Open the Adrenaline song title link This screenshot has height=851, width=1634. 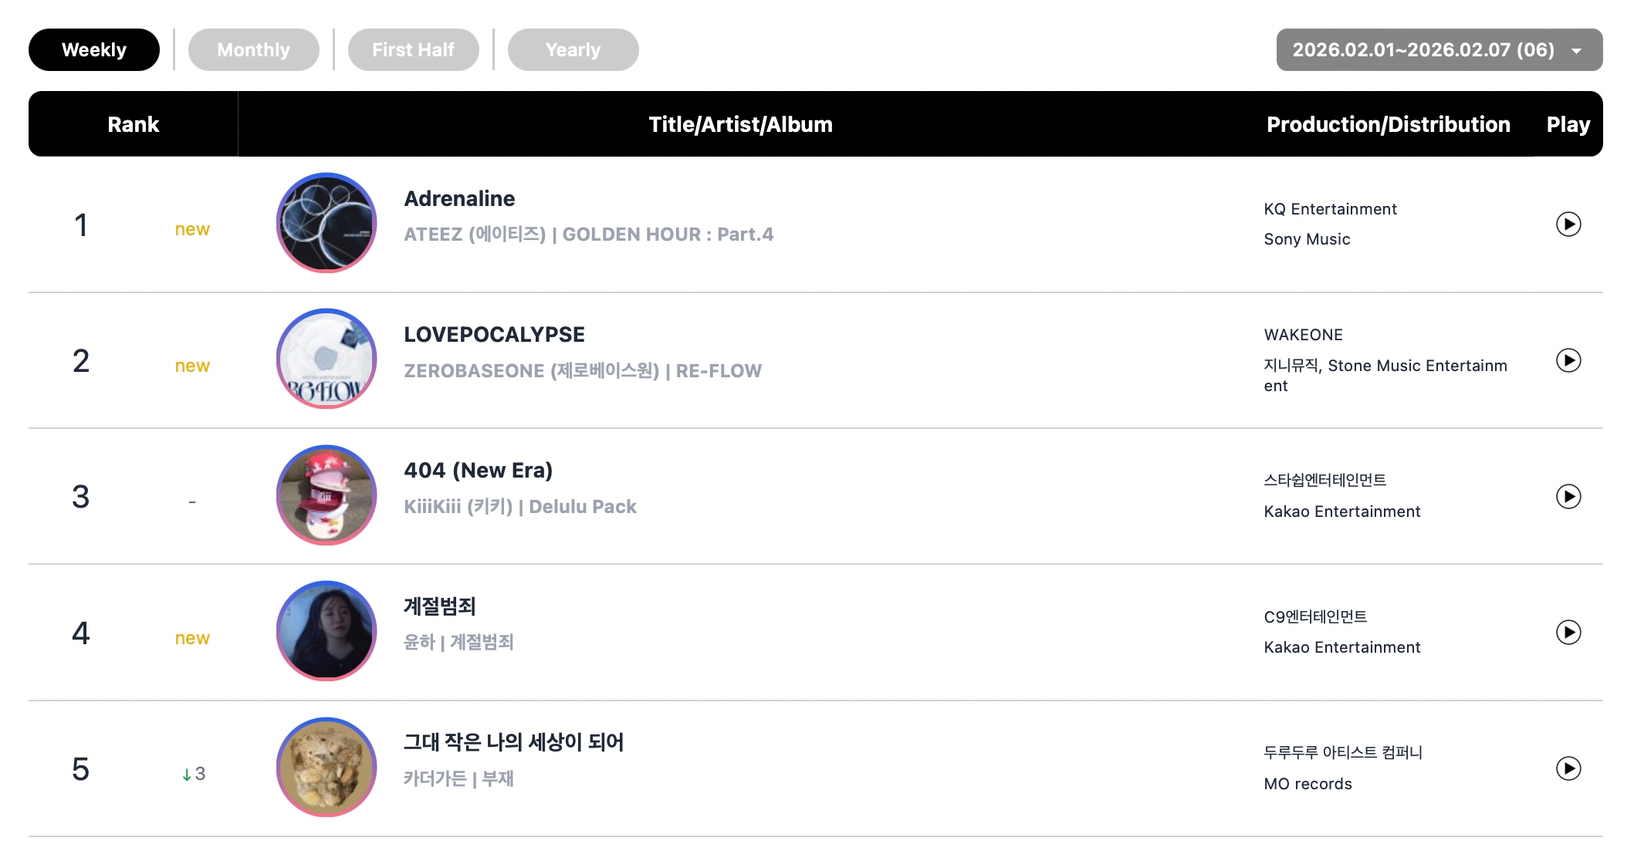[459, 199]
